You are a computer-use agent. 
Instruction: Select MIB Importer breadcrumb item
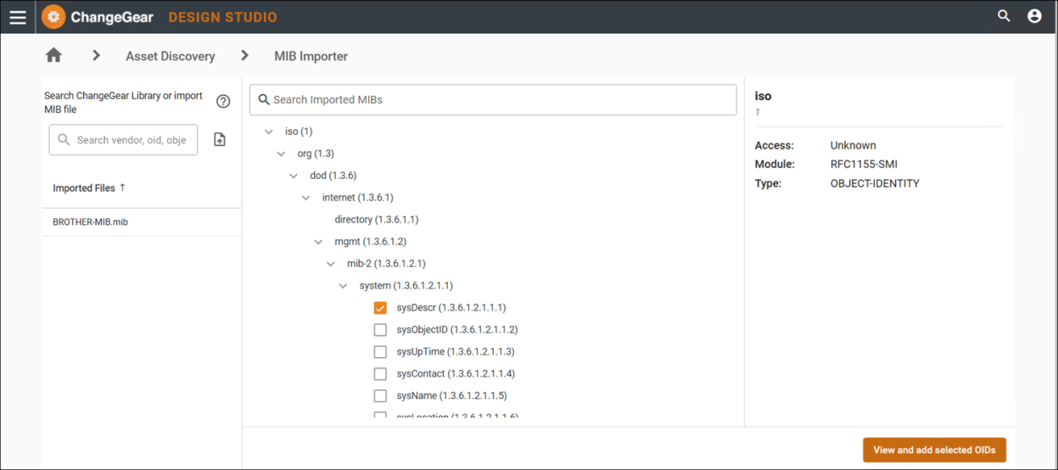coord(311,56)
